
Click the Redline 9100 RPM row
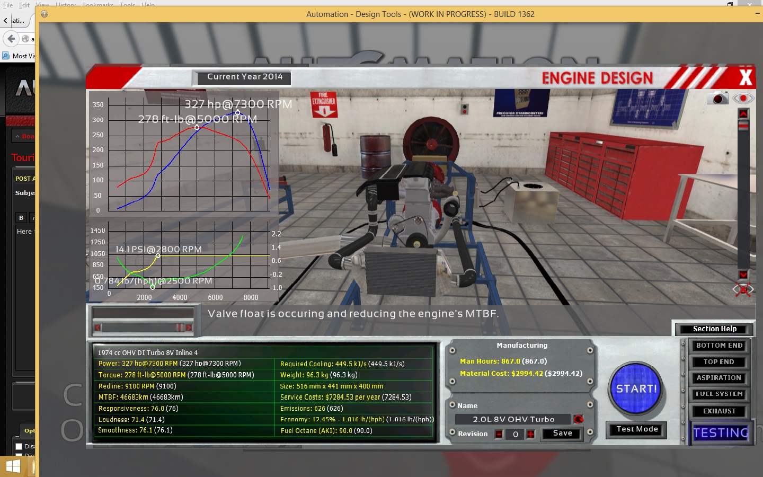184,386
